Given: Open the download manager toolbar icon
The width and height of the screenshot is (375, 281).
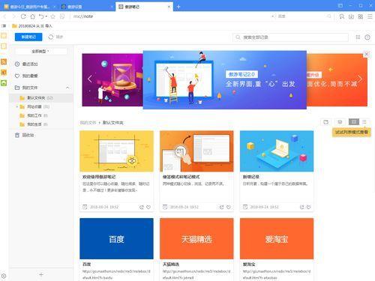Looking at the screenshot, I should click(351, 16).
